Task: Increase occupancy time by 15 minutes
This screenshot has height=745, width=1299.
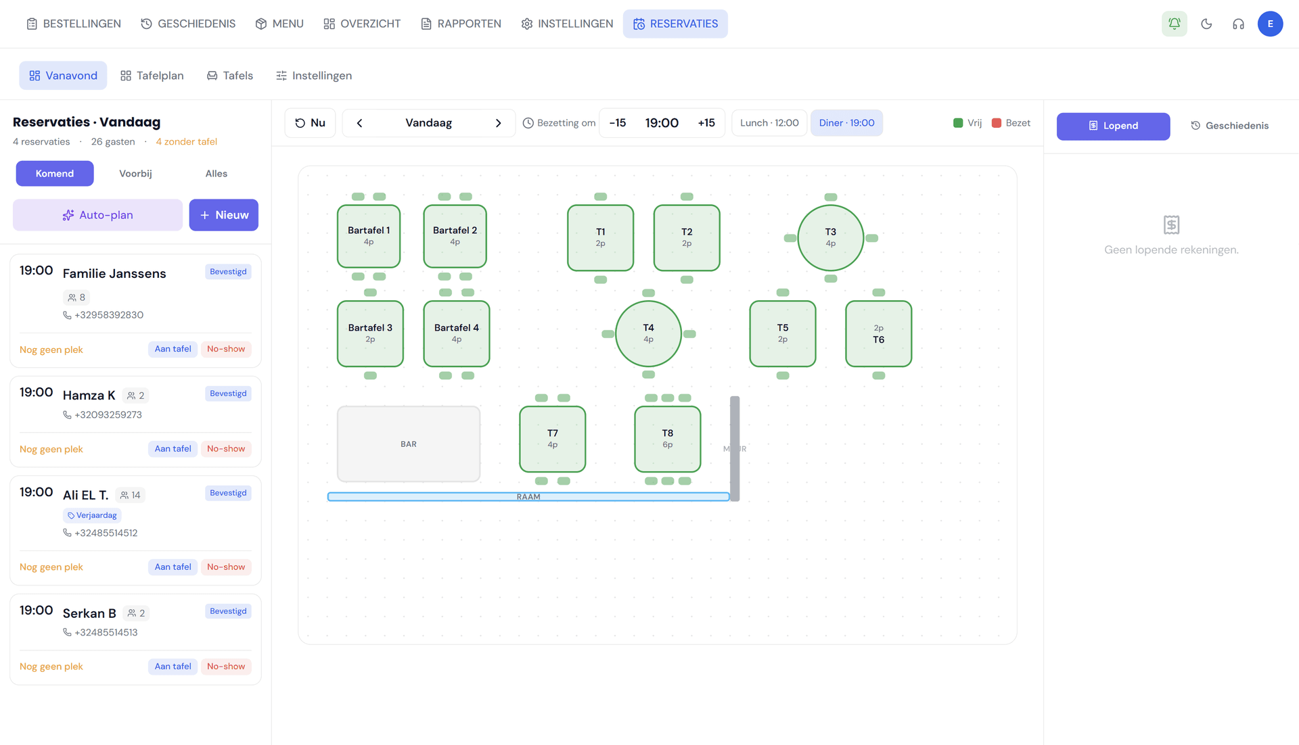Action: (x=706, y=123)
